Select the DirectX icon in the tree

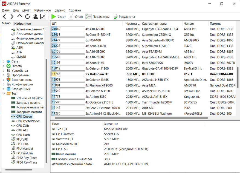8,66
